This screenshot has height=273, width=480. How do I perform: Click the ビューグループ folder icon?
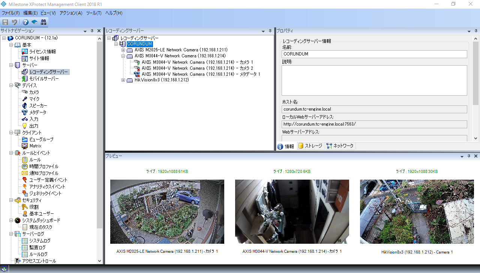click(x=25, y=139)
